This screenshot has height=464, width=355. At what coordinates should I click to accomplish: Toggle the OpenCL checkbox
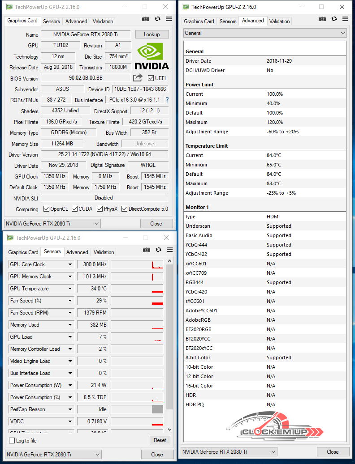click(x=46, y=209)
